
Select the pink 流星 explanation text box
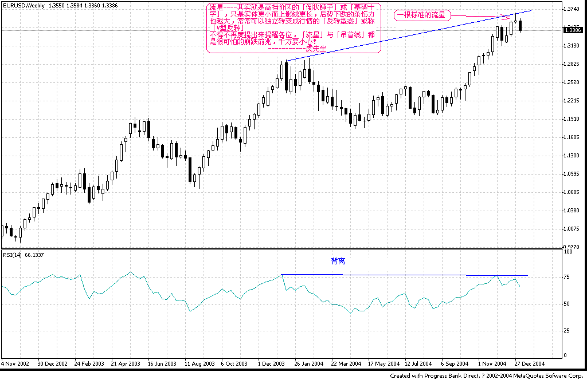[x=294, y=28]
